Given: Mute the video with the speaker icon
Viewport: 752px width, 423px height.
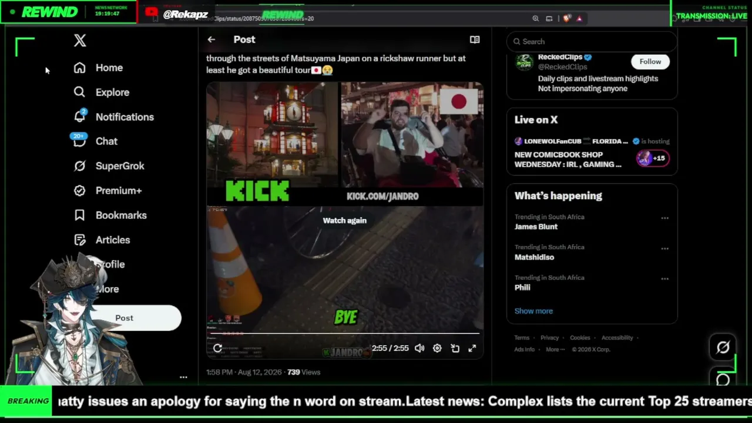Looking at the screenshot, I should point(419,348).
